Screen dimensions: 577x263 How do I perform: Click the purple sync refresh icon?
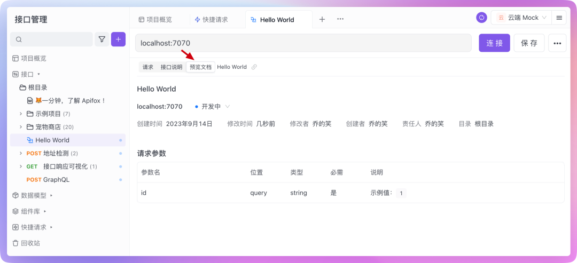coord(482,18)
